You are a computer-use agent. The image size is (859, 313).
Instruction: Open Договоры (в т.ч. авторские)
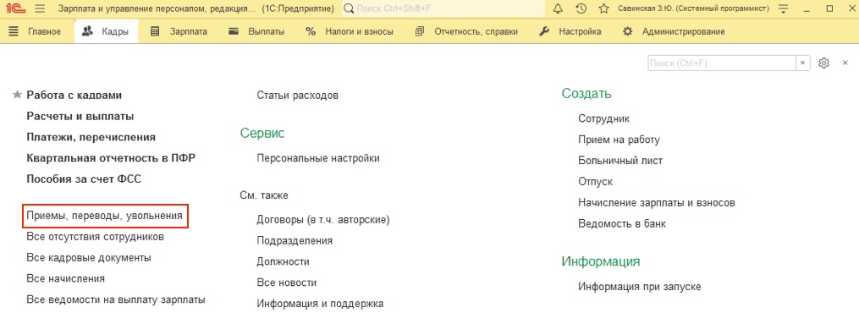coord(322,220)
